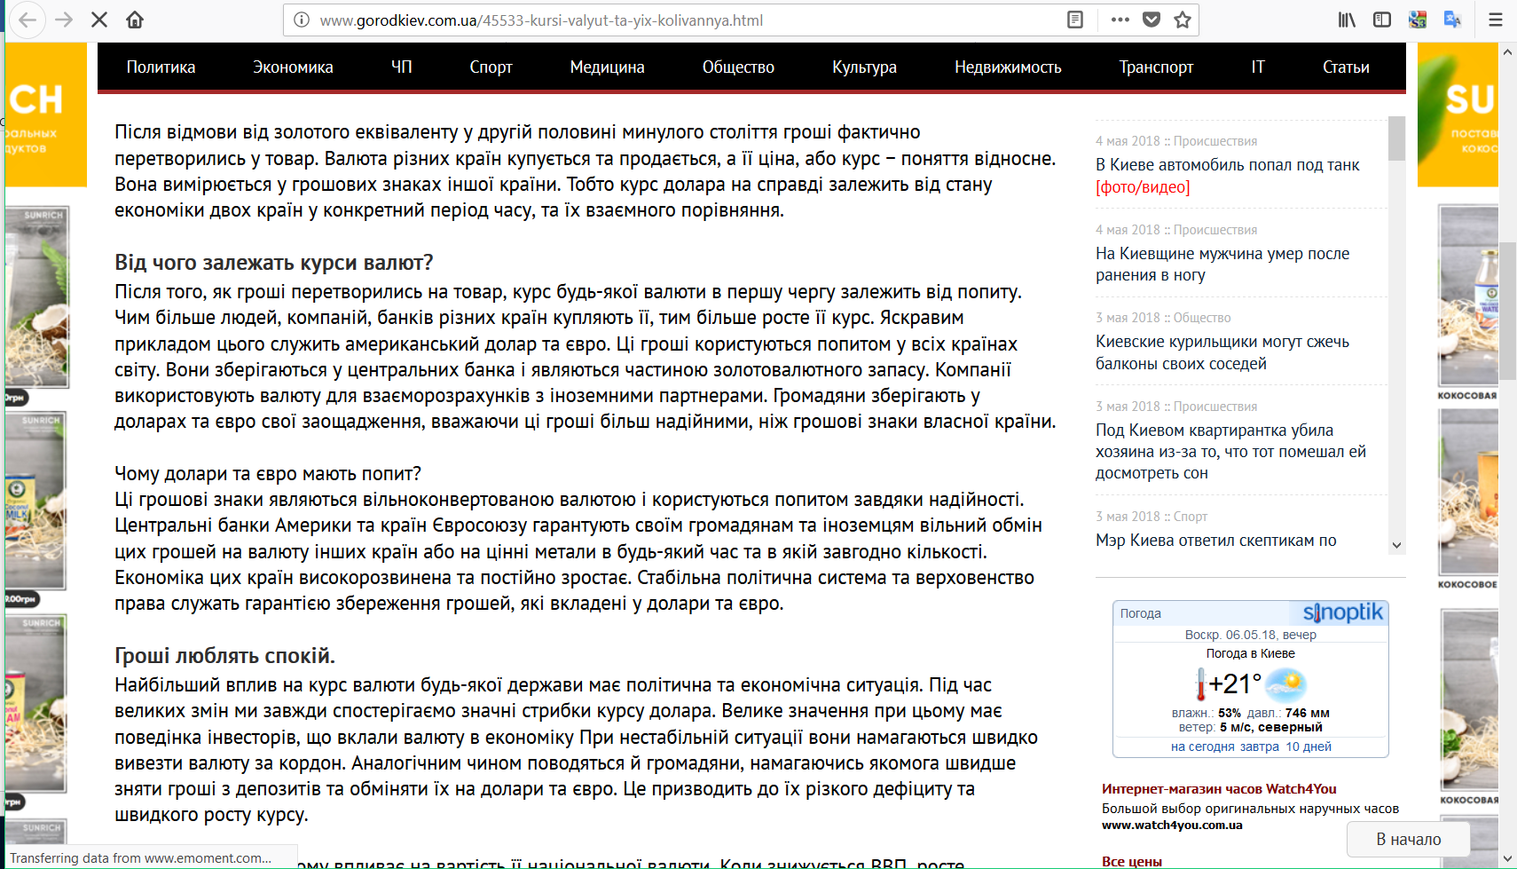Open the Общество menu item
This screenshot has width=1517, height=869.
tap(738, 67)
